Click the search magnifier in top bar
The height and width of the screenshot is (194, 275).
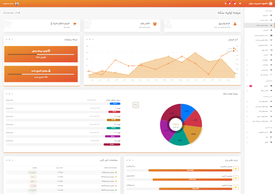click(x=226, y=3)
